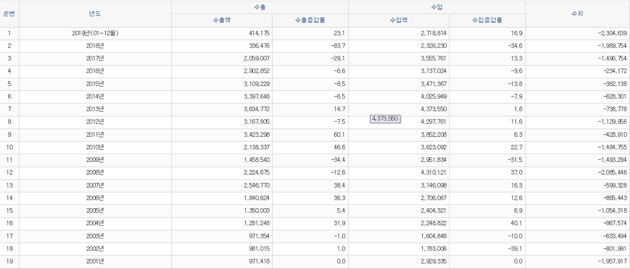This screenshot has width=630, height=269.
Task: Select import value 4,025,949
Action: [x=434, y=97]
